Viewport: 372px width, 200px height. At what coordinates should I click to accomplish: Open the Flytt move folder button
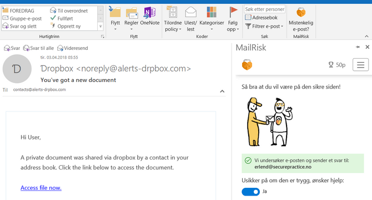(115, 19)
